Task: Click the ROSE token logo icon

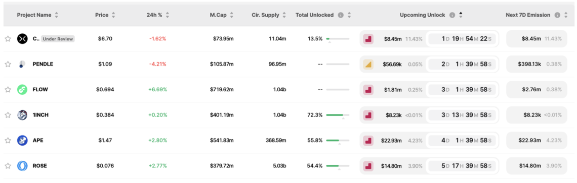Action: (x=22, y=166)
